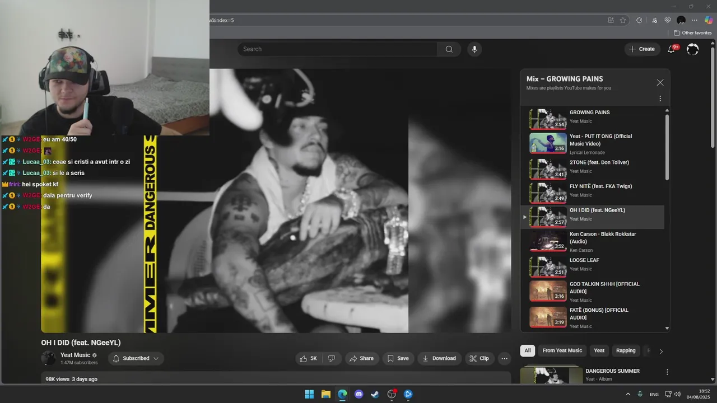The width and height of the screenshot is (717, 403).
Task: Open Discord from the taskbar
Action: pos(359,395)
